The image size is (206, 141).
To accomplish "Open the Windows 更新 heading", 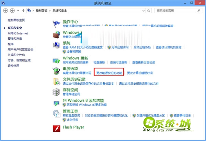I will click(76, 58).
